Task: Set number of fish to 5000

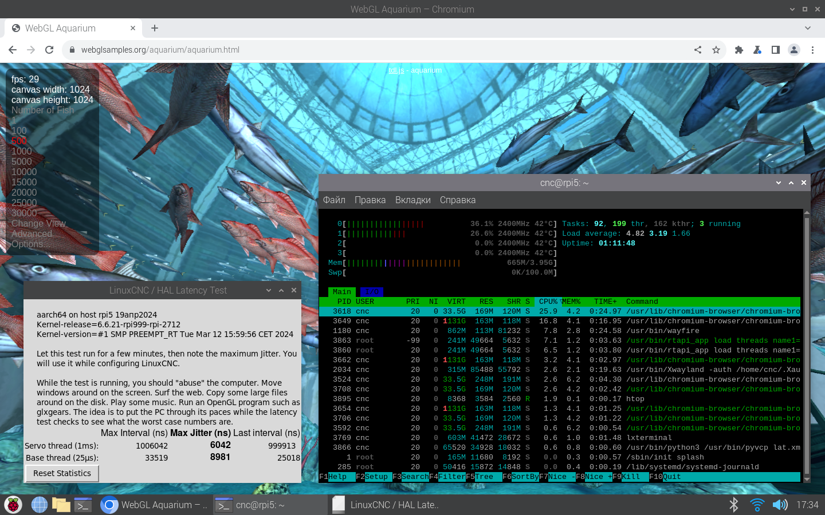Action: coord(22,161)
